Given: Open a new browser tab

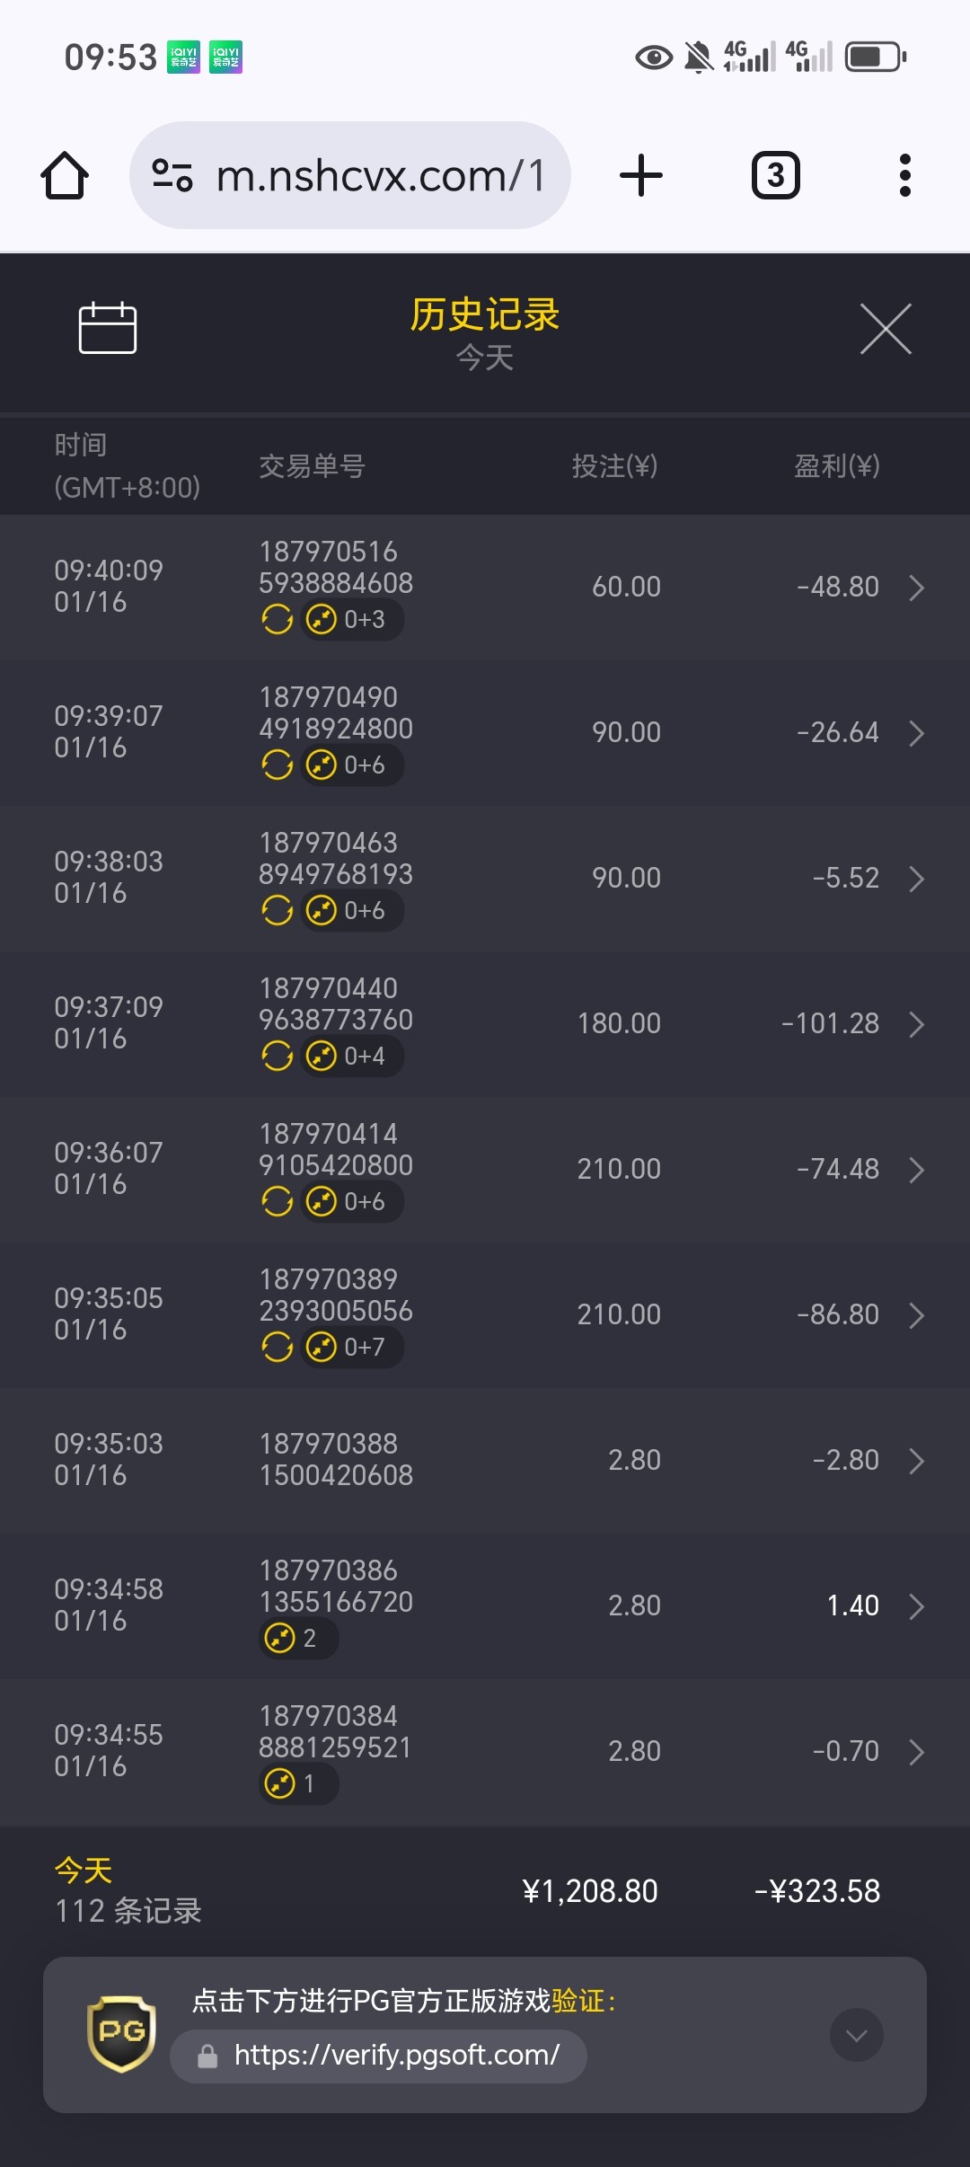Looking at the screenshot, I should click(641, 175).
